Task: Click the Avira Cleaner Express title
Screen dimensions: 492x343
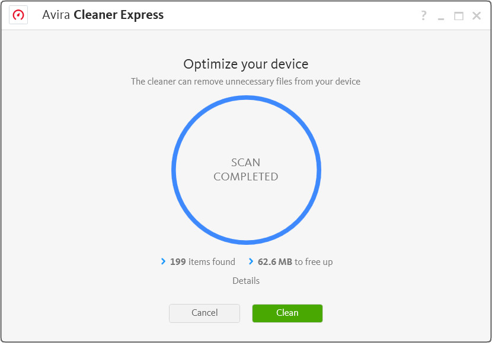Action: coord(103,15)
